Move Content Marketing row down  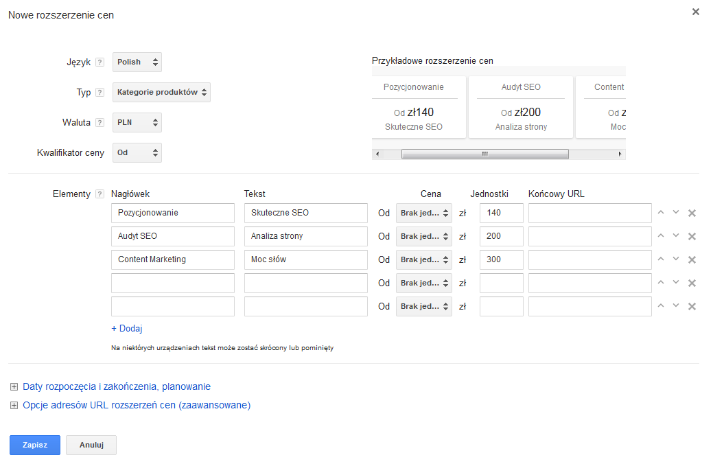click(x=676, y=259)
